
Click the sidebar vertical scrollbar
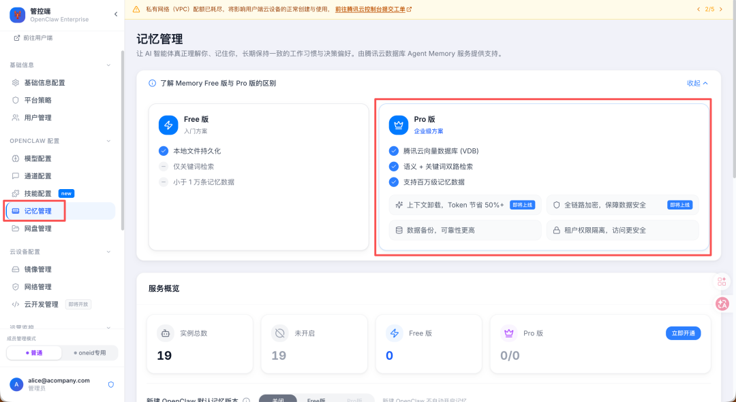pyautogui.click(x=123, y=141)
